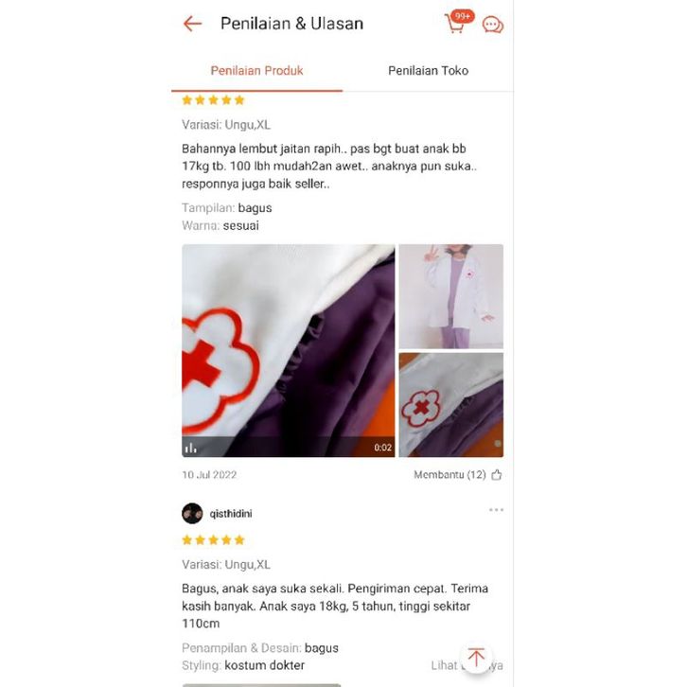This screenshot has height=687, width=687.
Task: Switch to Penilaian Produk tab
Action: tap(256, 71)
